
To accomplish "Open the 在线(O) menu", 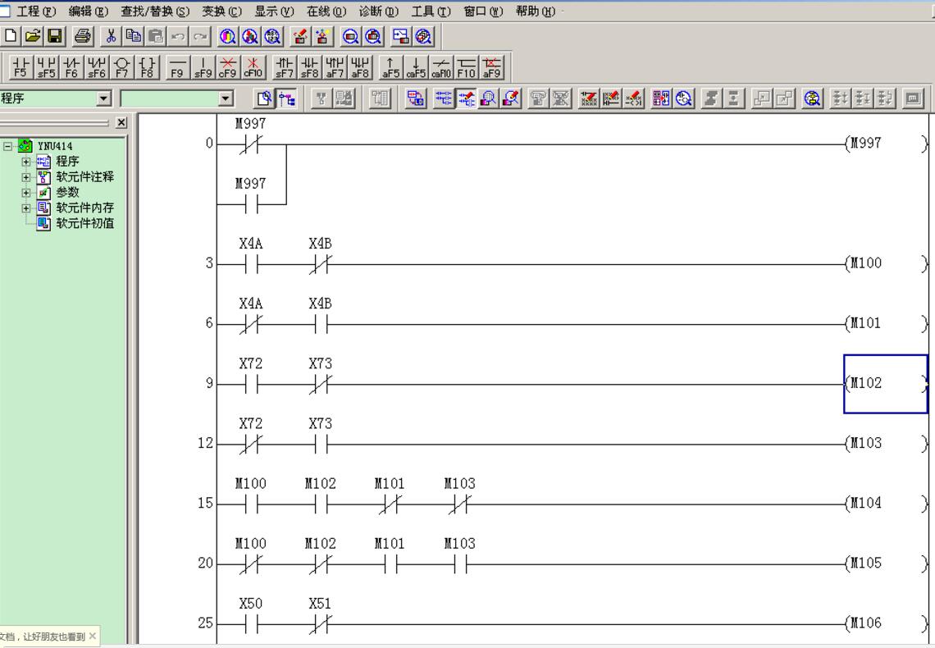I will click(x=326, y=11).
